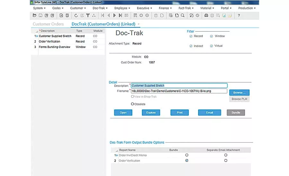This screenshot has height=176, width=289.
Task: Click the floppy disk save icon
Action: point(40,15)
